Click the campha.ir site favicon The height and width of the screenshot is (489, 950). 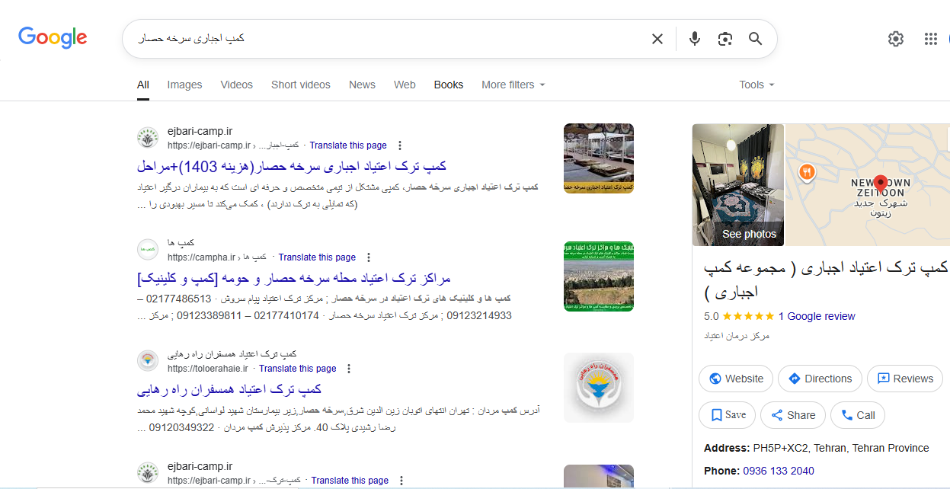coord(148,250)
